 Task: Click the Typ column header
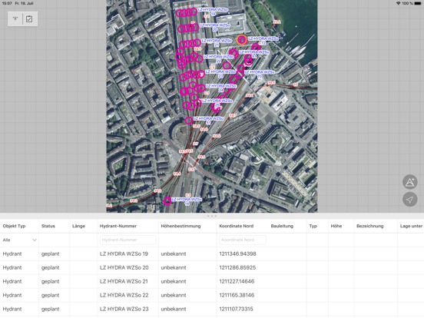click(x=313, y=226)
